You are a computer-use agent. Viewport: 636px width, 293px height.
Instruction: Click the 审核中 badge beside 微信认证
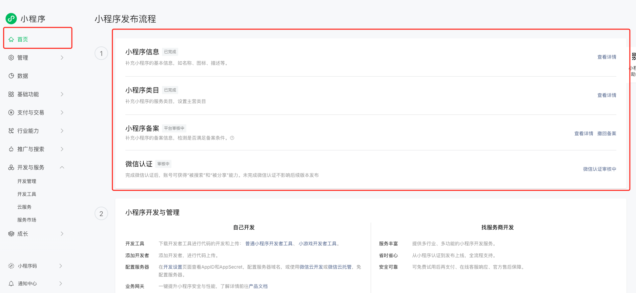[x=163, y=164]
